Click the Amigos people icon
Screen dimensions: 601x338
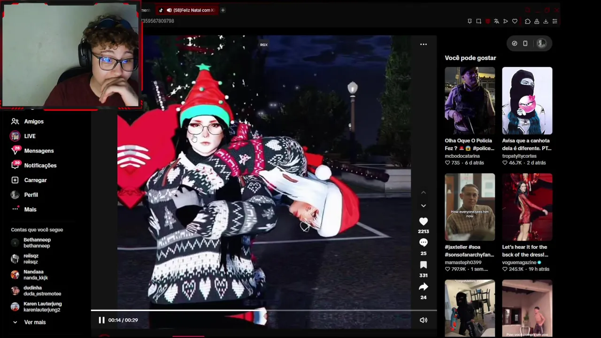click(15, 121)
